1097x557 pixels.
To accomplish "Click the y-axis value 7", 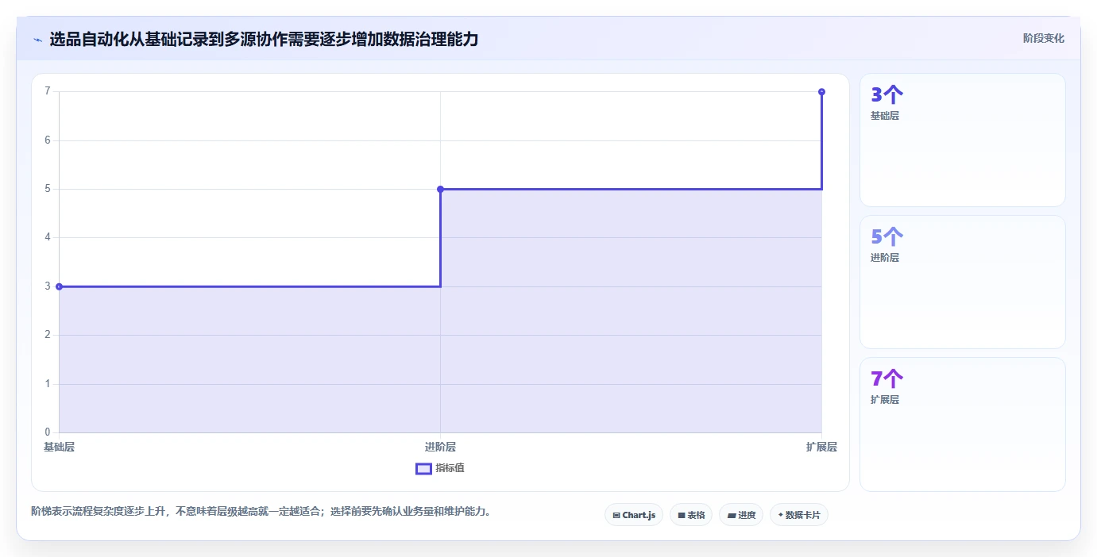I will click(48, 91).
